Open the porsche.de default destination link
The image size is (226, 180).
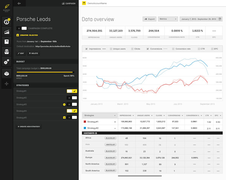point(53,47)
